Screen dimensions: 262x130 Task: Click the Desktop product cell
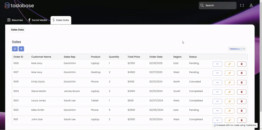[96, 72]
